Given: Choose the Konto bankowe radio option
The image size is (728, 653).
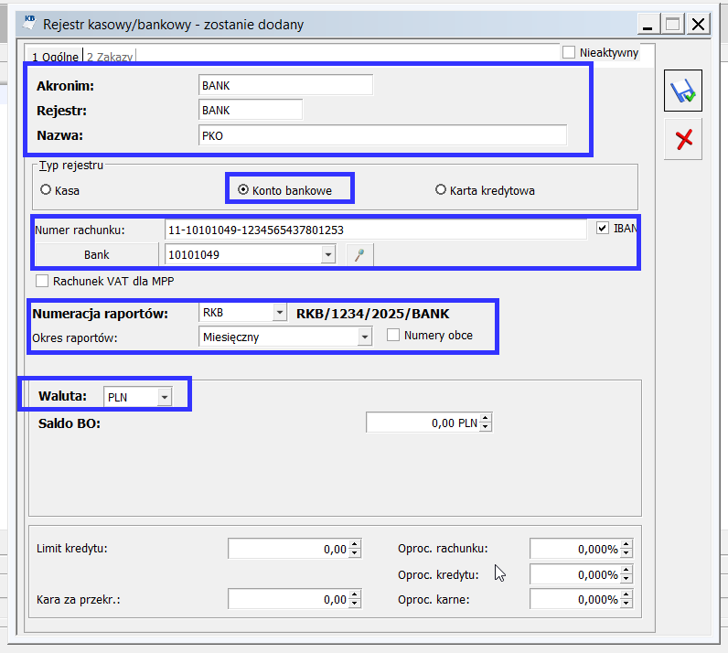Looking at the screenshot, I should 243,190.
